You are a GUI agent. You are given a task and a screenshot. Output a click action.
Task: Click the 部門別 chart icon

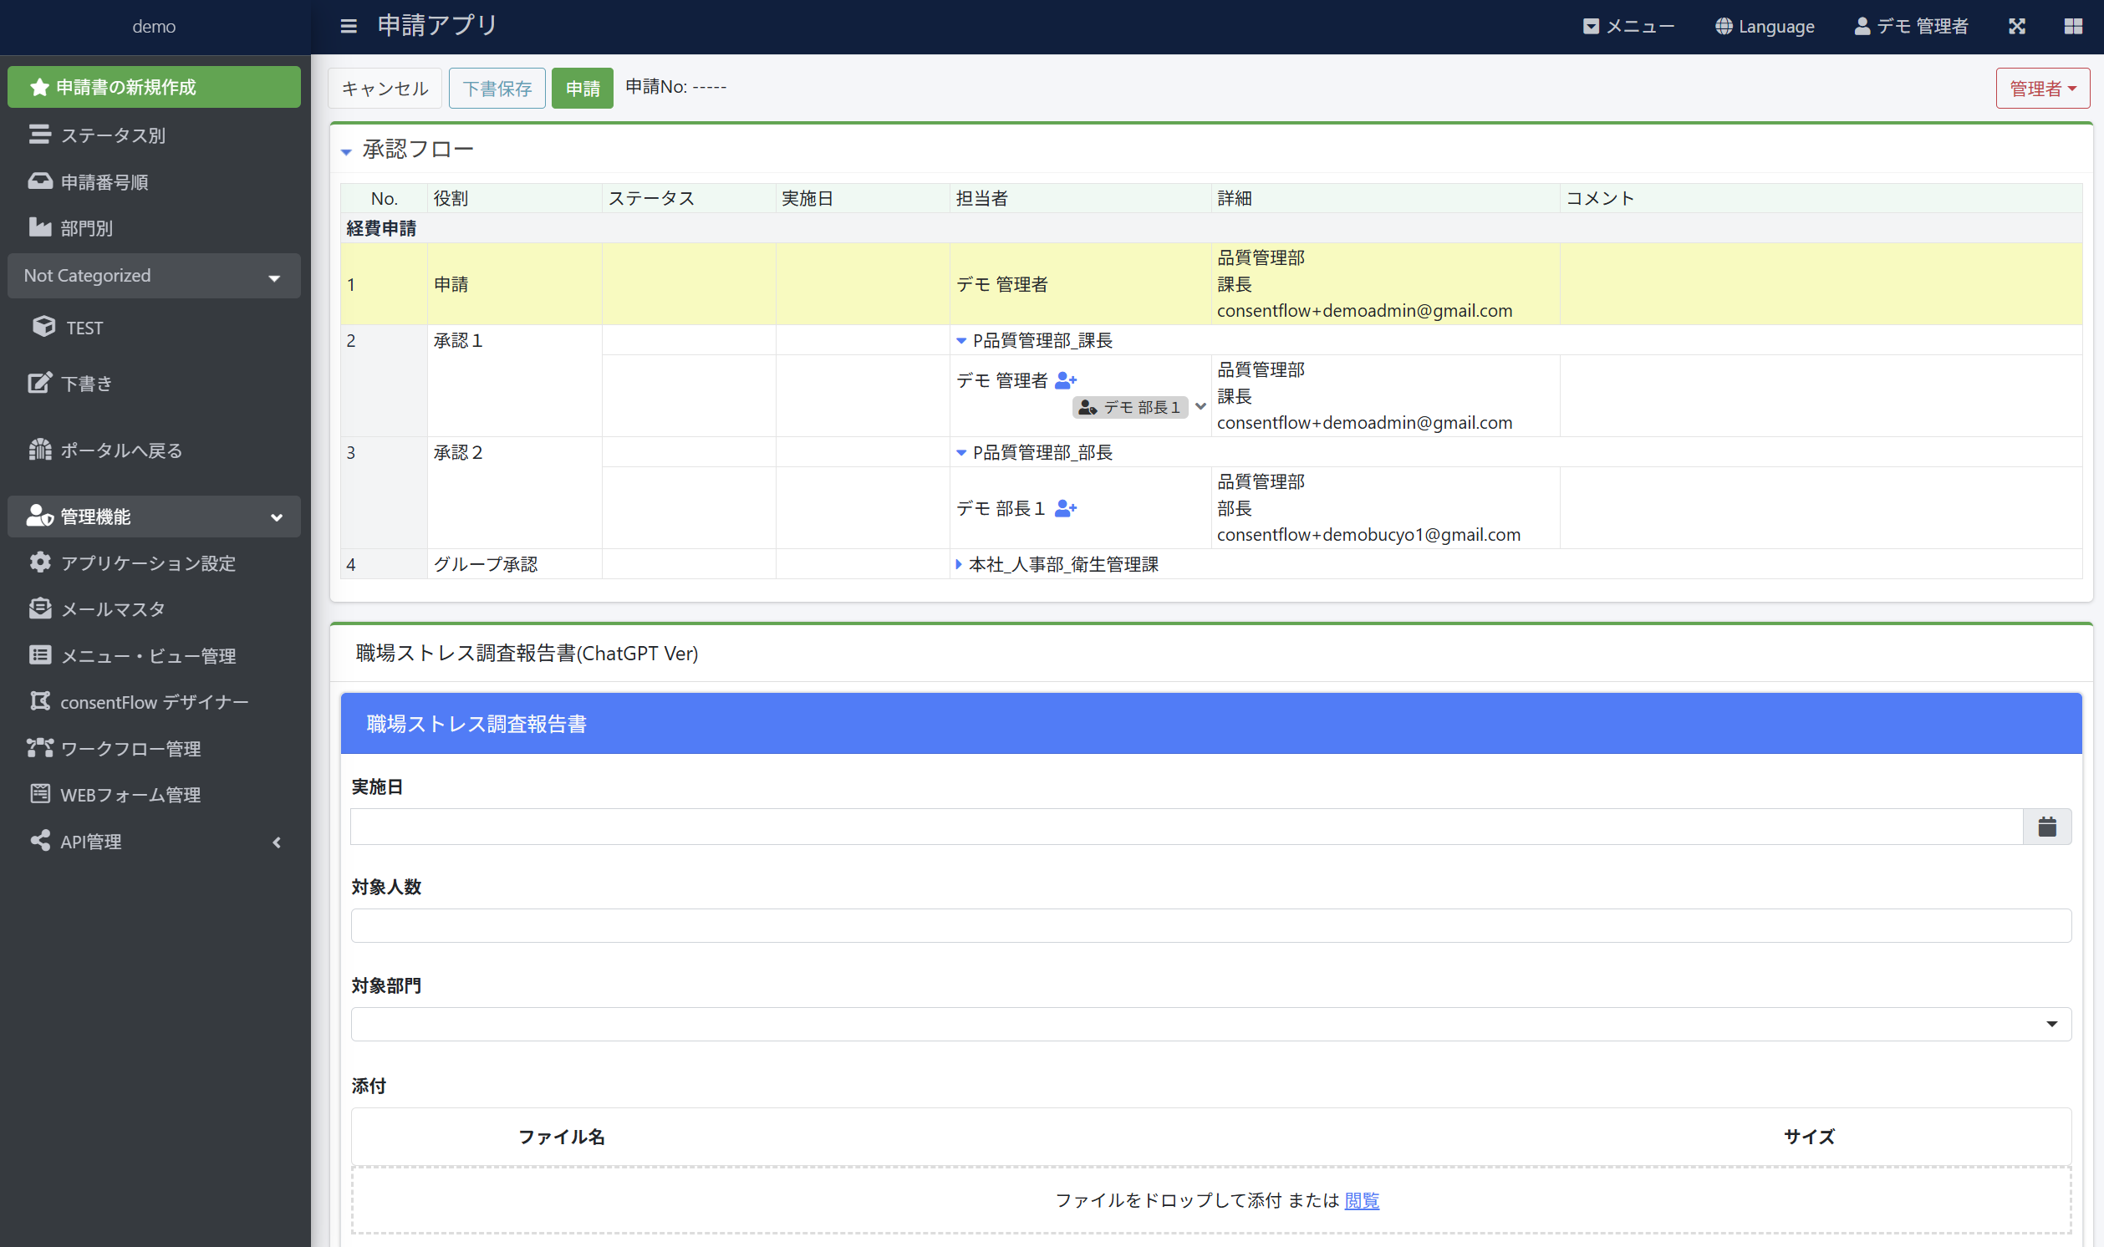pyautogui.click(x=39, y=226)
